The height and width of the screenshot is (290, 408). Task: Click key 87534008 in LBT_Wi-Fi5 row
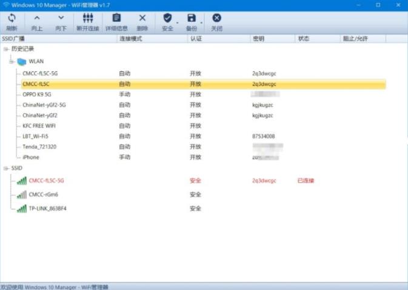pyautogui.click(x=263, y=136)
